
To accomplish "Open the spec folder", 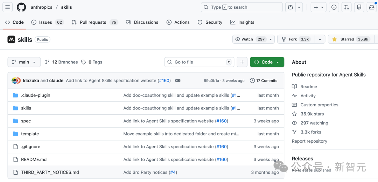I will [26, 121].
